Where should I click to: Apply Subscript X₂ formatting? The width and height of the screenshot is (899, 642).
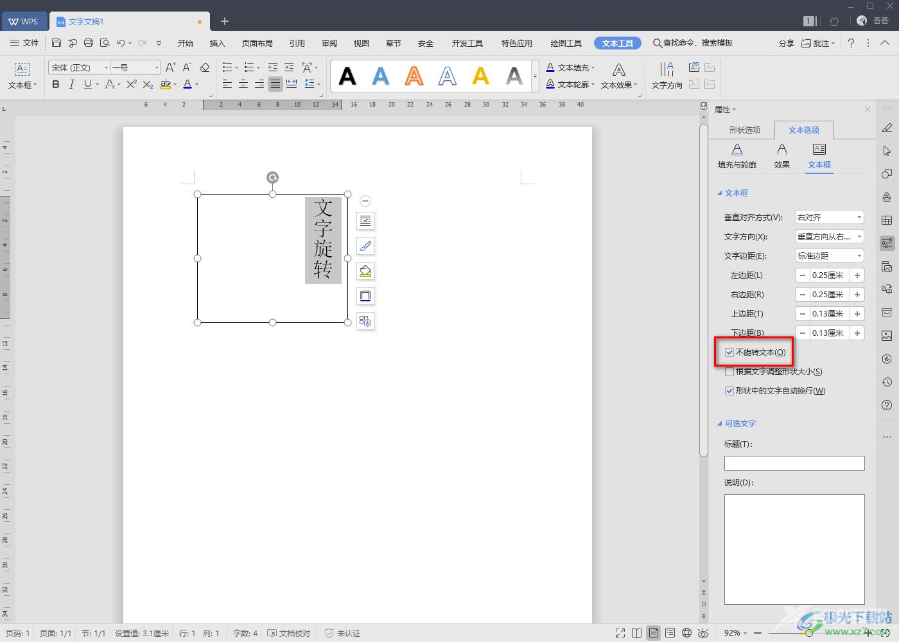point(148,84)
